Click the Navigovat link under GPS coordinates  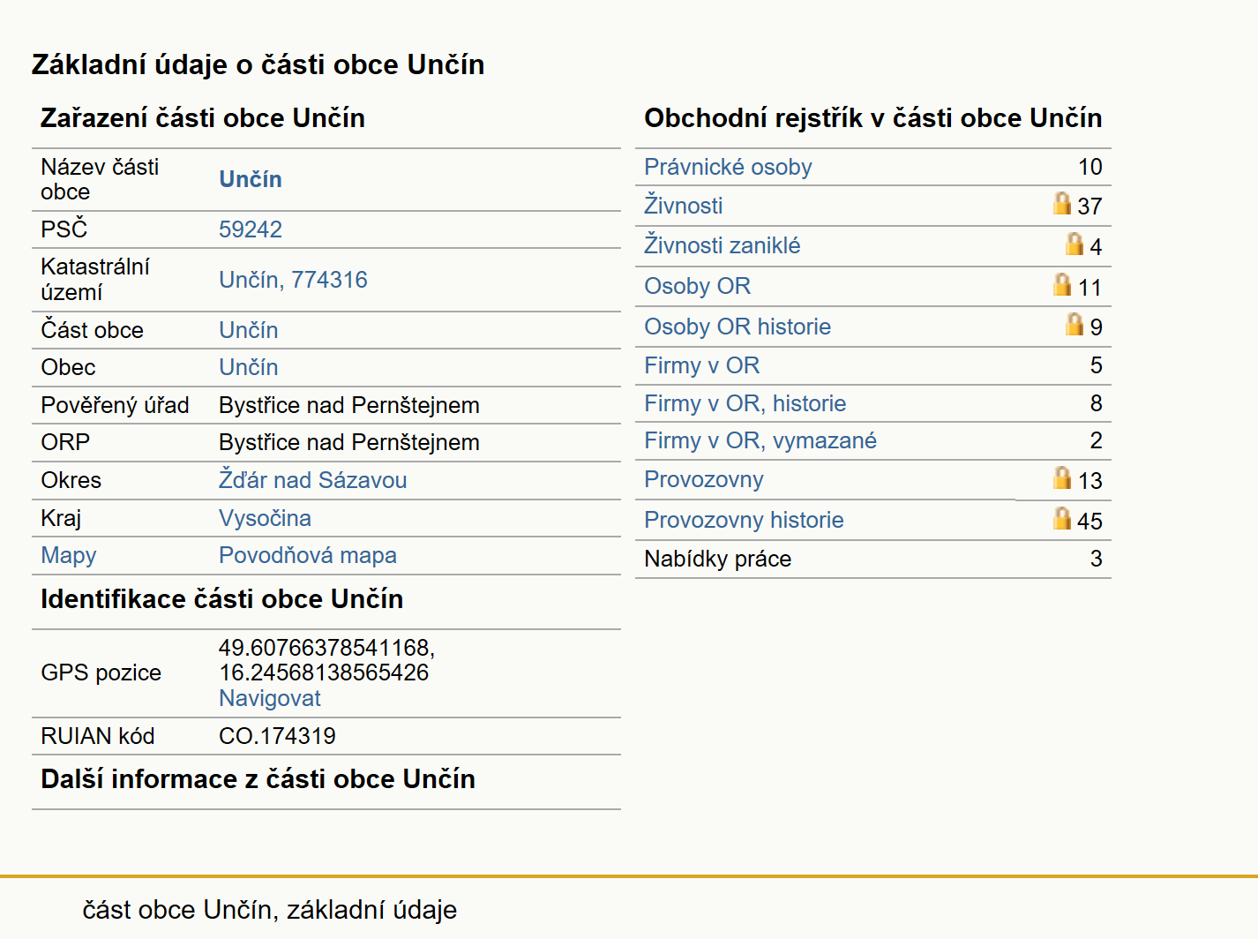pos(270,698)
